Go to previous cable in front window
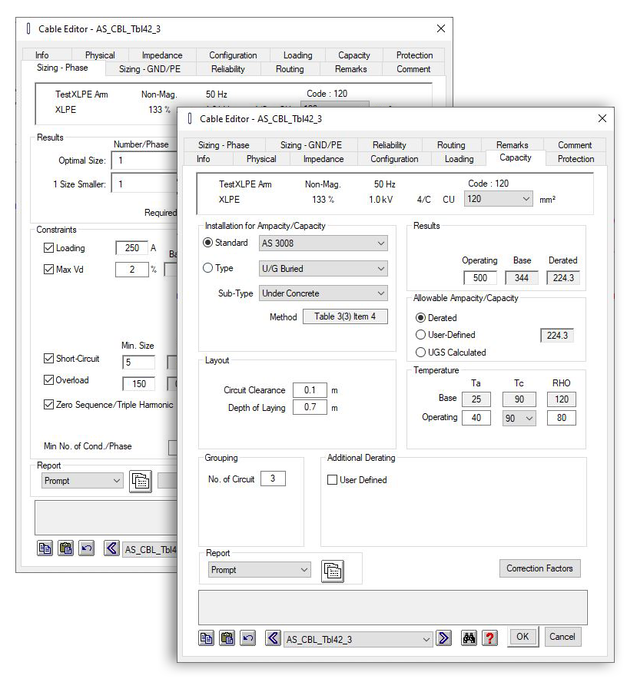This screenshot has height=679, width=627. point(273,638)
